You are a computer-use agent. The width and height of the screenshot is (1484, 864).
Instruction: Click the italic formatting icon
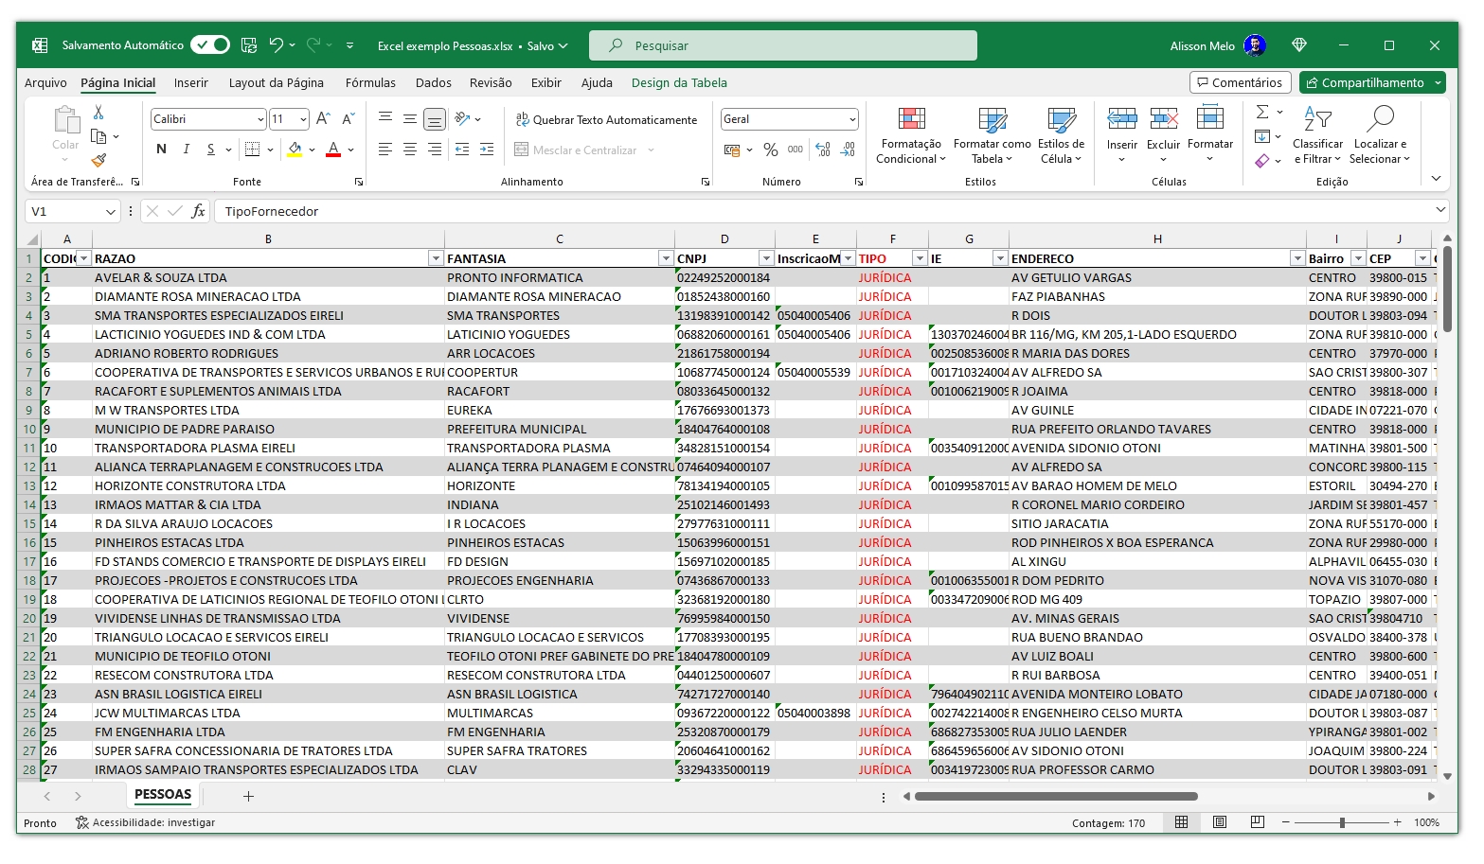click(x=186, y=150)
